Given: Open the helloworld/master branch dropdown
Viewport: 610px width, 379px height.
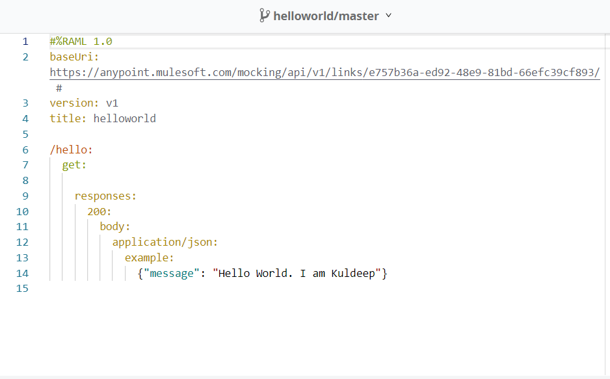Looking at the screenshot, I should pyautogui.click(x=326, y=16).
